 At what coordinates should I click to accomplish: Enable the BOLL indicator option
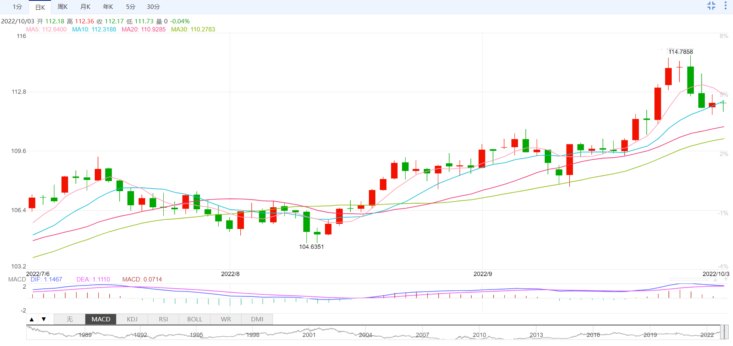pos(195,319)
